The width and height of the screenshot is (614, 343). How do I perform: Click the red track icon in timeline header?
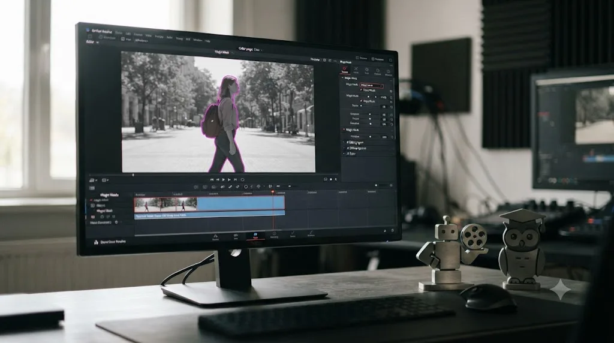pos(93,216)
